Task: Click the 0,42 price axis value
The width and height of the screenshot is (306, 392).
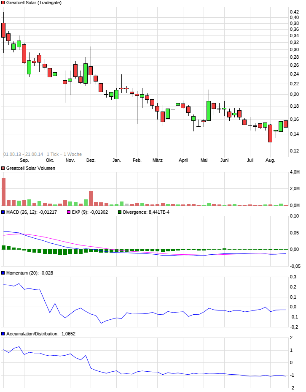Action: coord(294,12)
